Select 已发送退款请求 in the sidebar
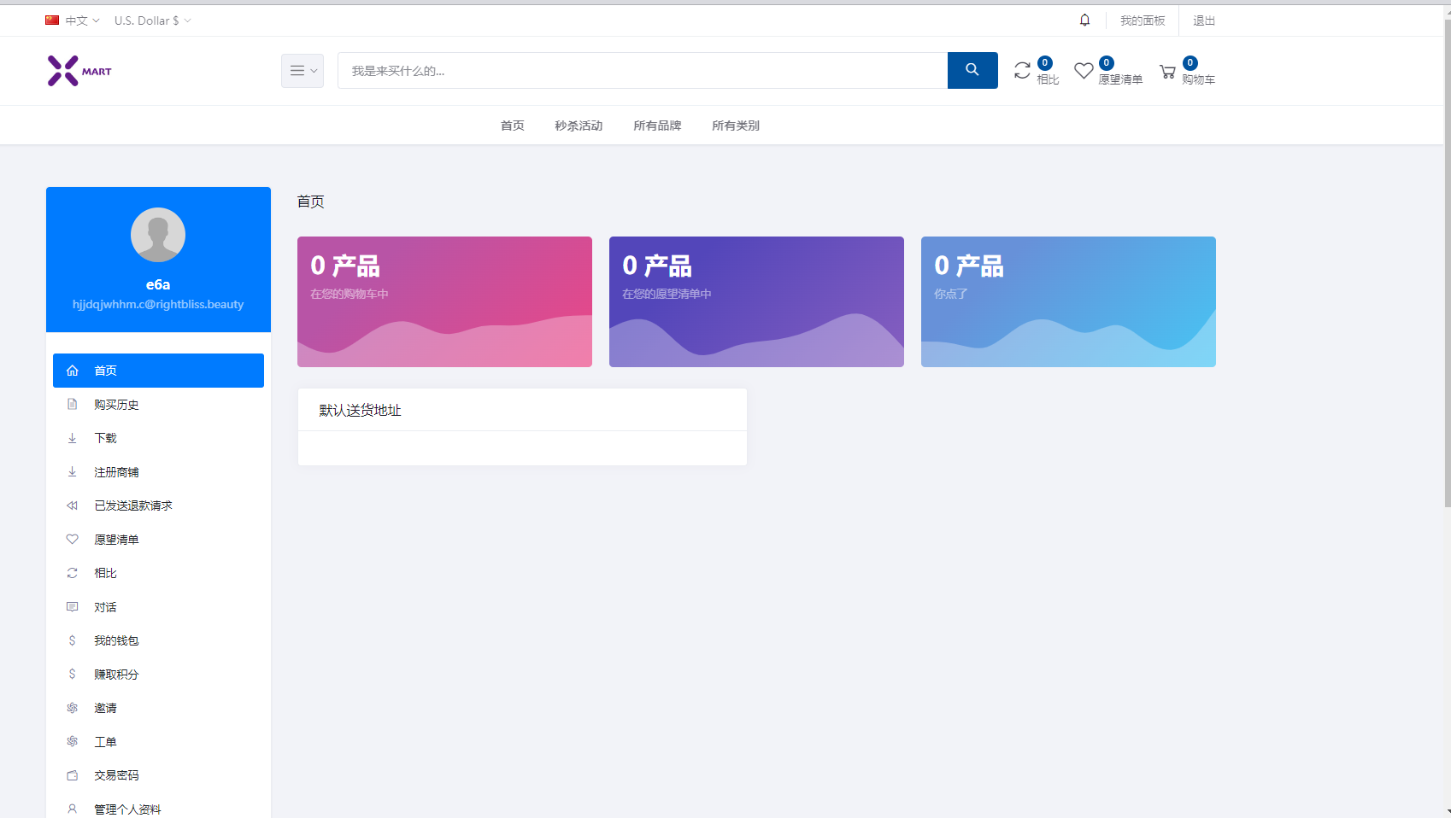This screenshot has height=818, width=1451. [133, 505]
